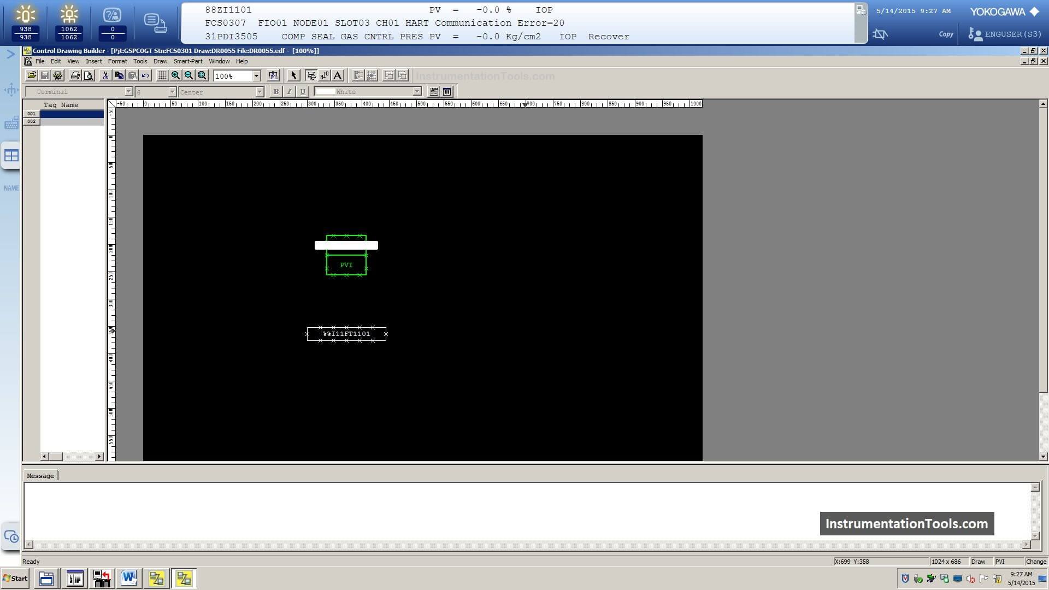The width and height of the screenshot is (1049, 590).
Task: Click the Paste clipboard icon
Action: pyautogui.click(x=132, y=76)
